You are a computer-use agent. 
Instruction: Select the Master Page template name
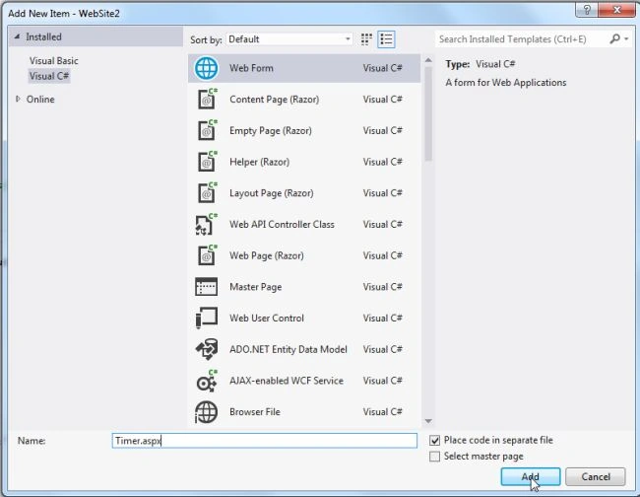[256, 287]
